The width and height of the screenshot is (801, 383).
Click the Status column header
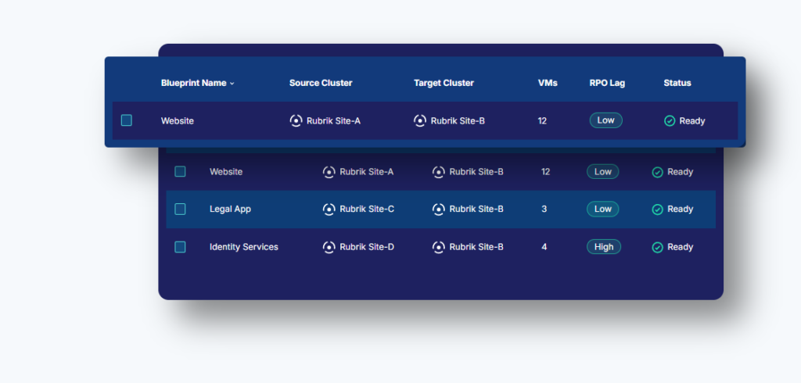[677, 83]
